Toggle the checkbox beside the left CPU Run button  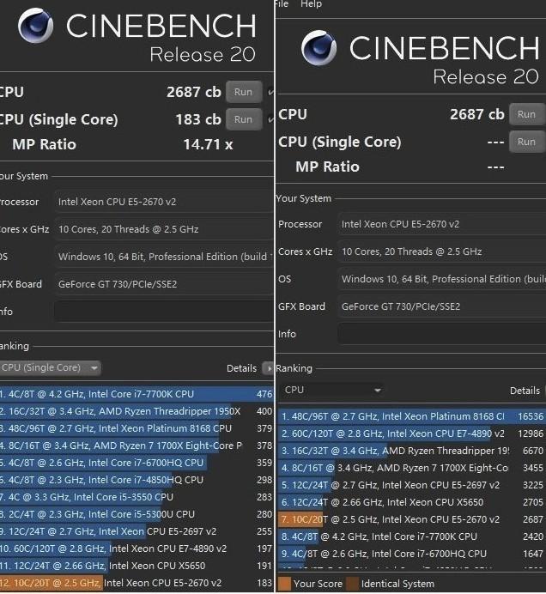tap(270, 92)
